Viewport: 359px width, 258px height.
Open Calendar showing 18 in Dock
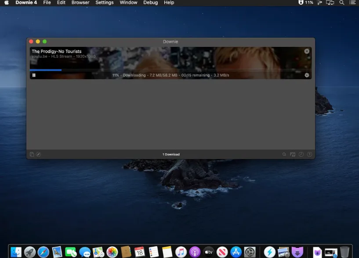[x=140, y=252]
